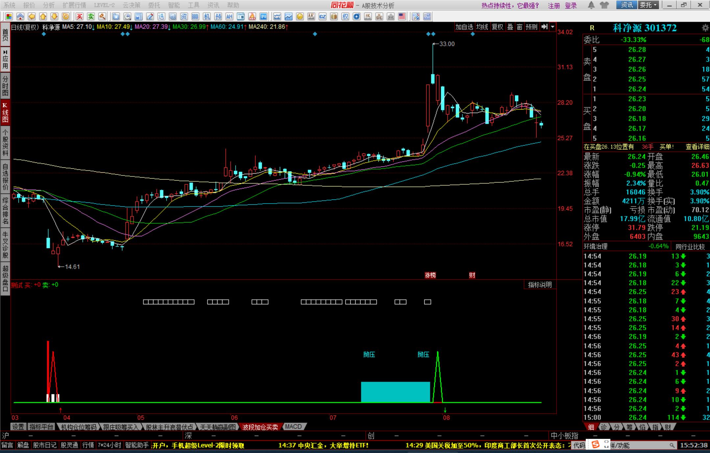Open dropdown arrow next to 预测
Image resolution: width=710 pixels, height=453 pixels.
coord(553,27)
